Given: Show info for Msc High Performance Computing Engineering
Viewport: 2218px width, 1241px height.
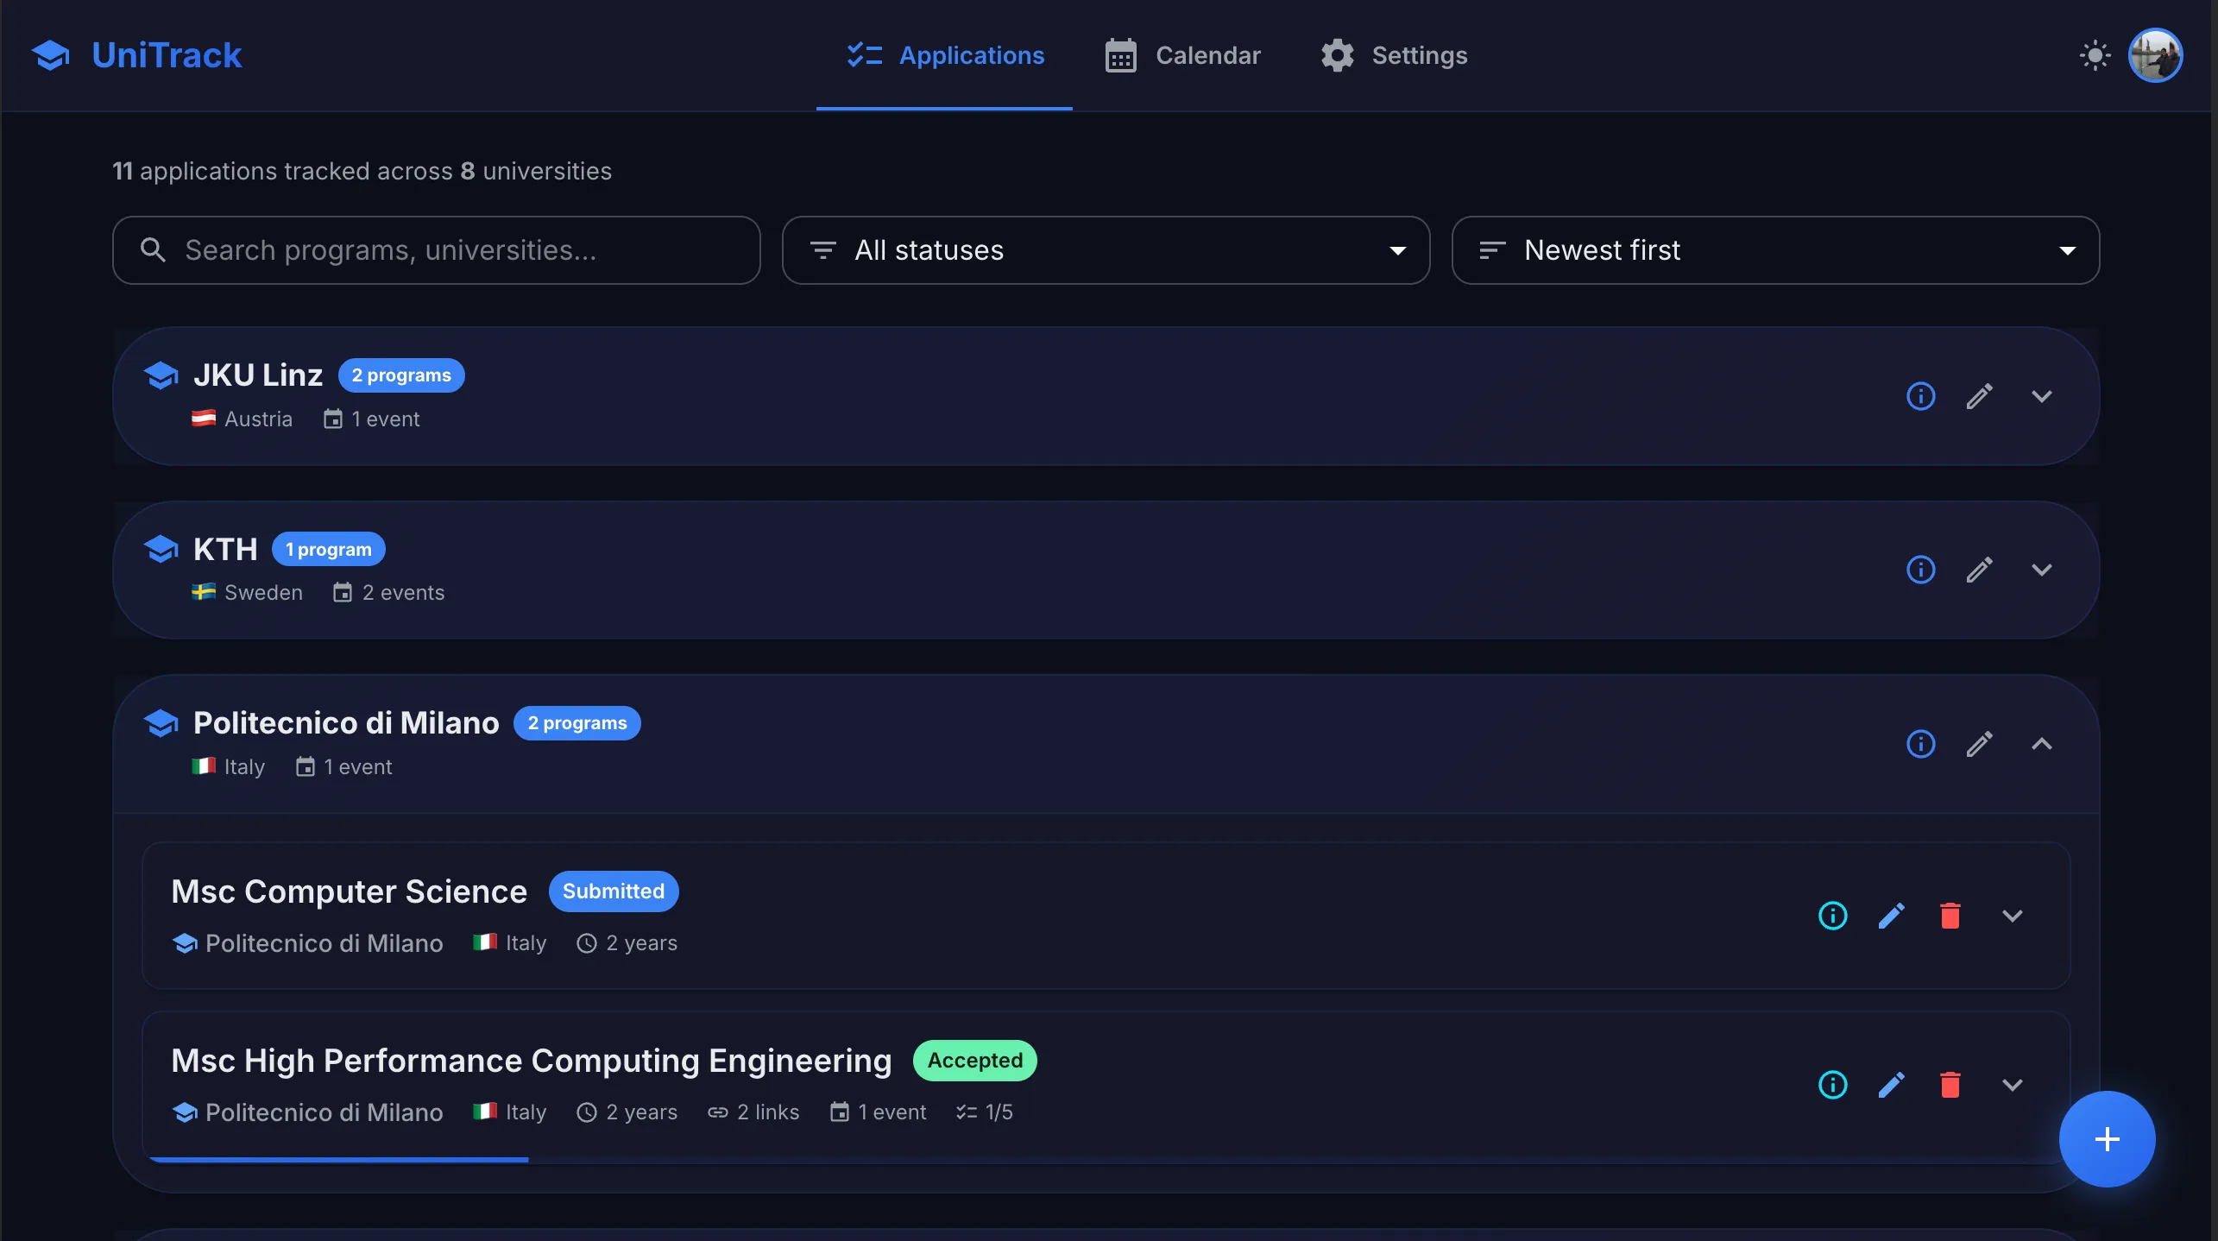Looking at the screenshot, I should pos(1832,1085).
